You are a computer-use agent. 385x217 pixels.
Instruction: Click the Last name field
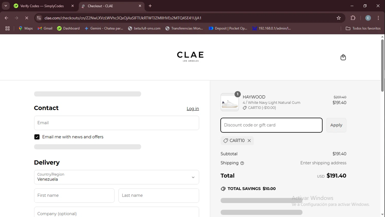(x=159, y=195)
